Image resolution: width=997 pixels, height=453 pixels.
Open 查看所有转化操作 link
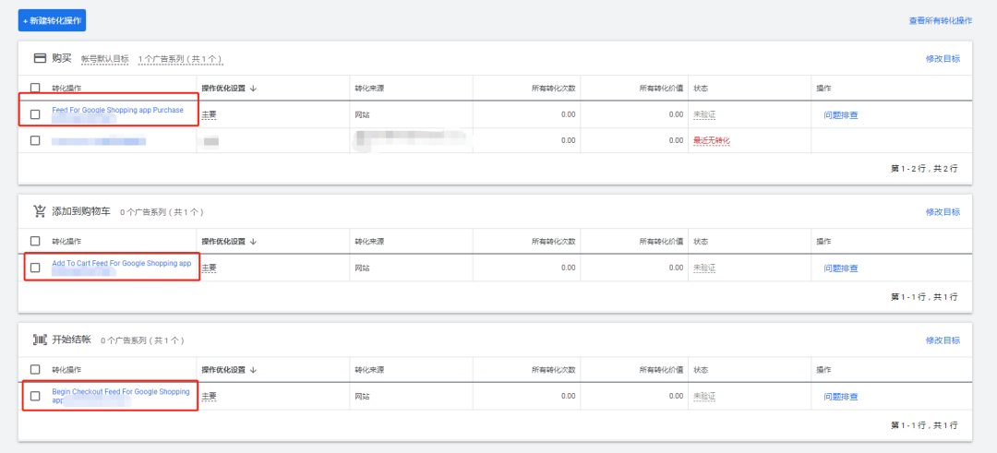941,20
